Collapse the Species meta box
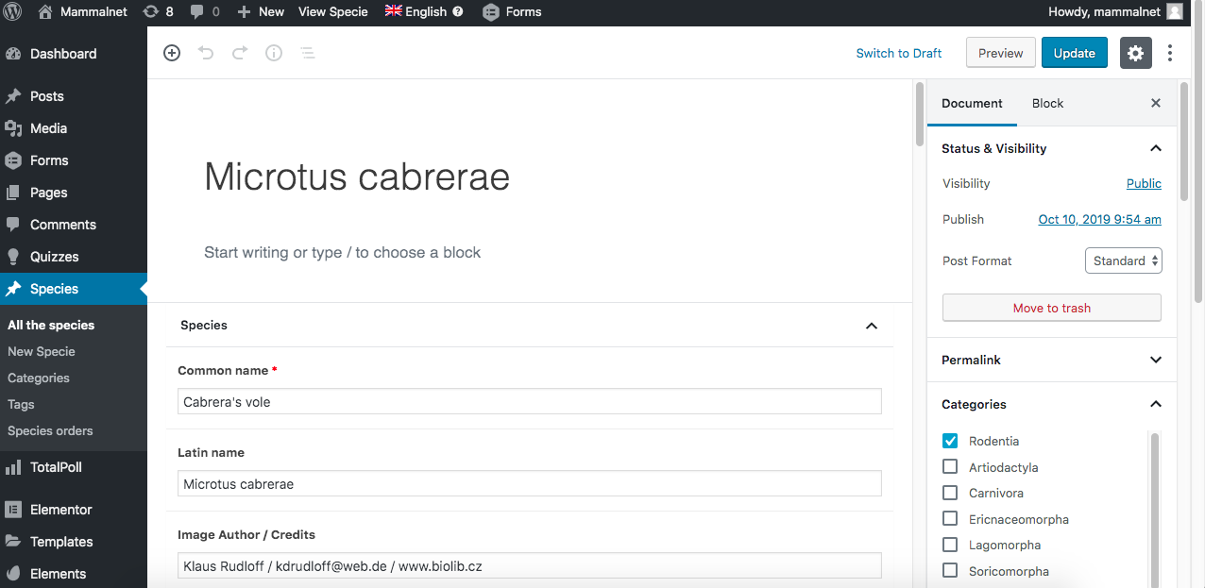The image size is (1205, 588). (x=871, y=326)
